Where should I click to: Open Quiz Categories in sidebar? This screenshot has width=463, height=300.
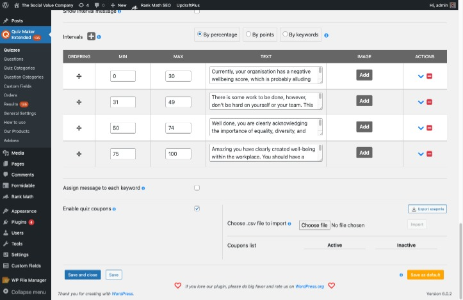pyautogui.click(x=19, y=68)
